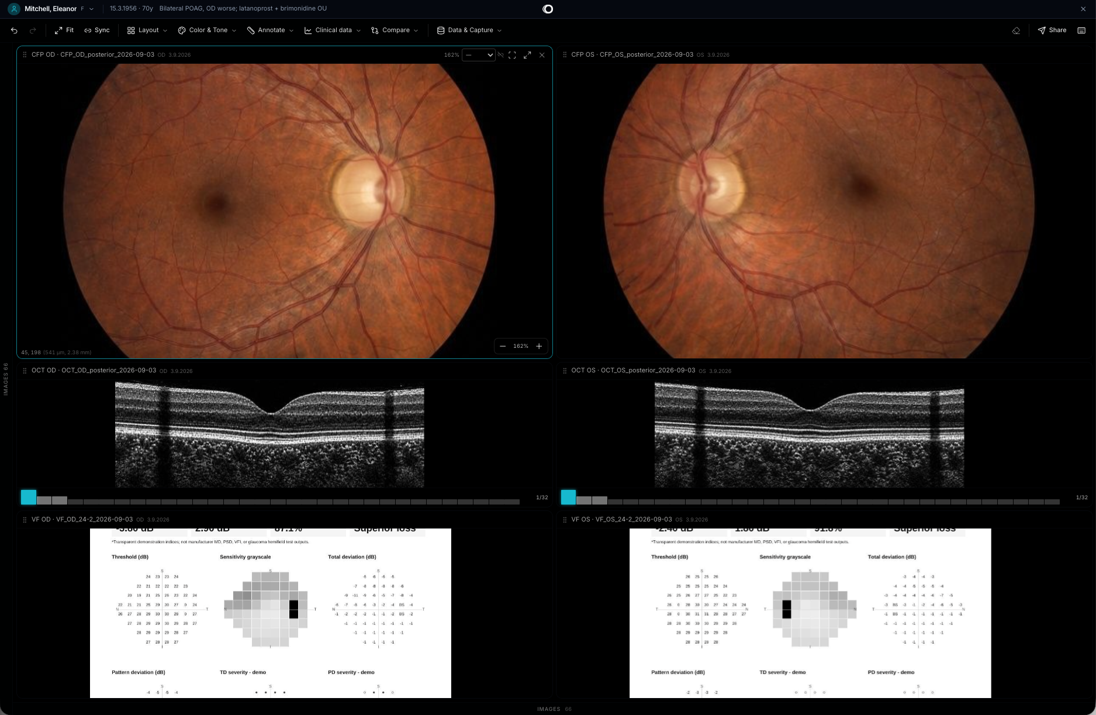Toggle Sync between panes
The image size is (1096, 715).
pos(97,30)
